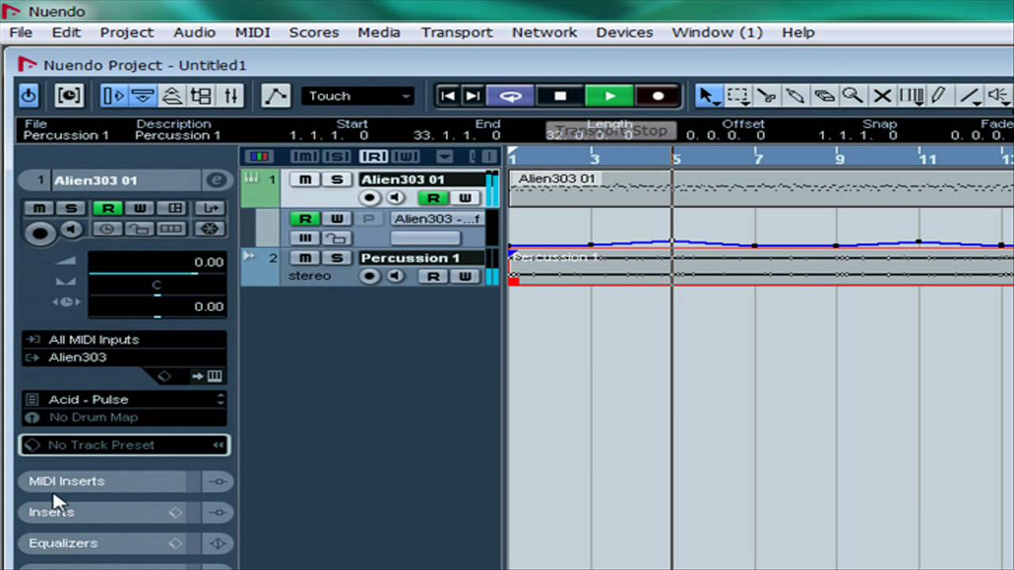Expand the Percussion 1 track arrows

250,256
